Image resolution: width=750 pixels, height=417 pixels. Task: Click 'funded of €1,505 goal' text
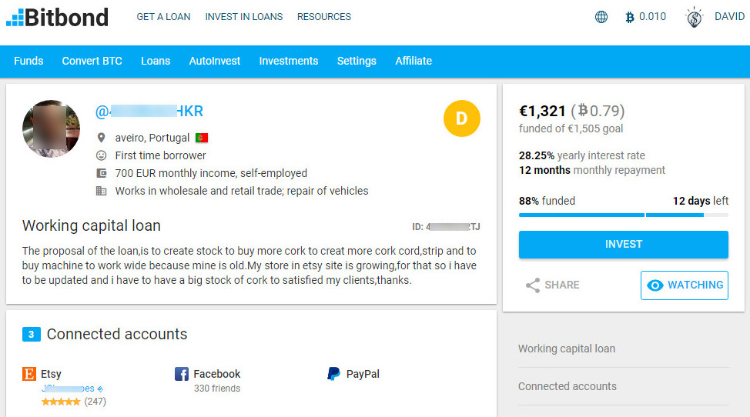coord(571,129)
